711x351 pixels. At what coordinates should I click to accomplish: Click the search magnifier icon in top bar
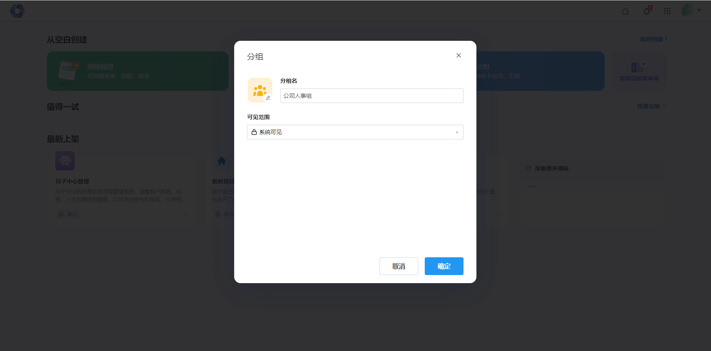pos(625,12)
